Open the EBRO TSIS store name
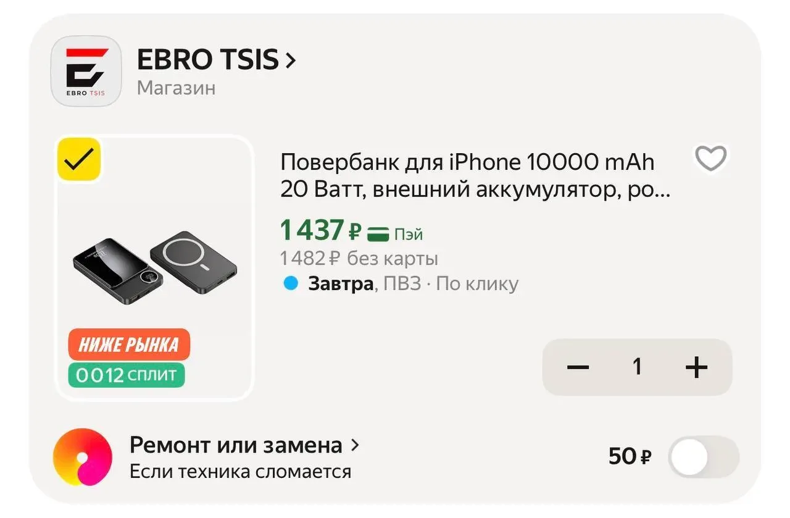This screenshot has height=518, width=790. coord(207,60)
